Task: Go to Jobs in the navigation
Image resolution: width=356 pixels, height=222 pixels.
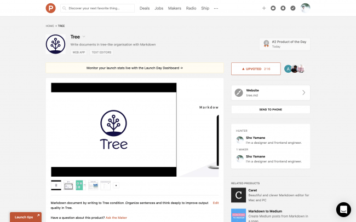Action: pyautogui.click(x=159, y=8)
